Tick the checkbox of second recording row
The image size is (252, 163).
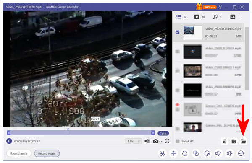click(x=177, y=52)
